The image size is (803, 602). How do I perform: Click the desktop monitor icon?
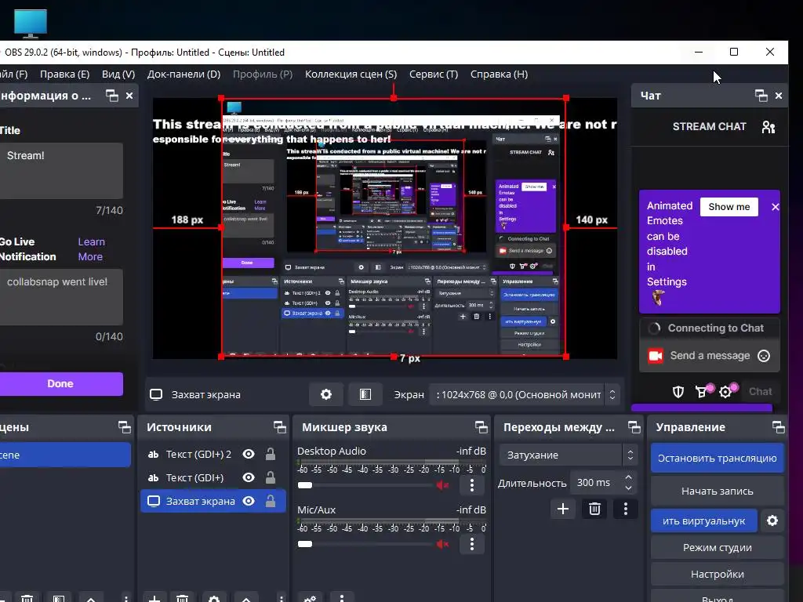31,23
